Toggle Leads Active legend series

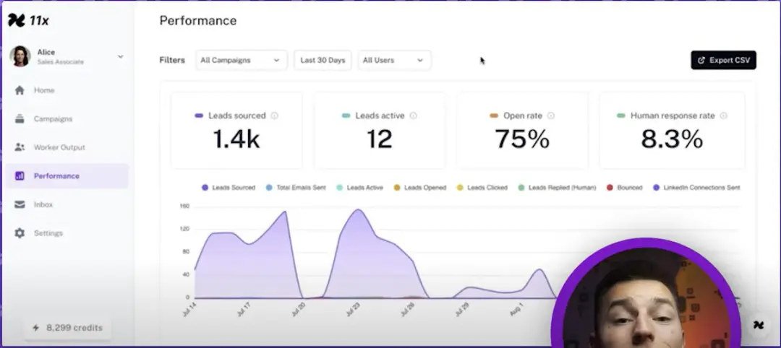(x=359, y=188)
